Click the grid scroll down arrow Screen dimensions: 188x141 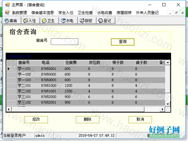(168, 104)
